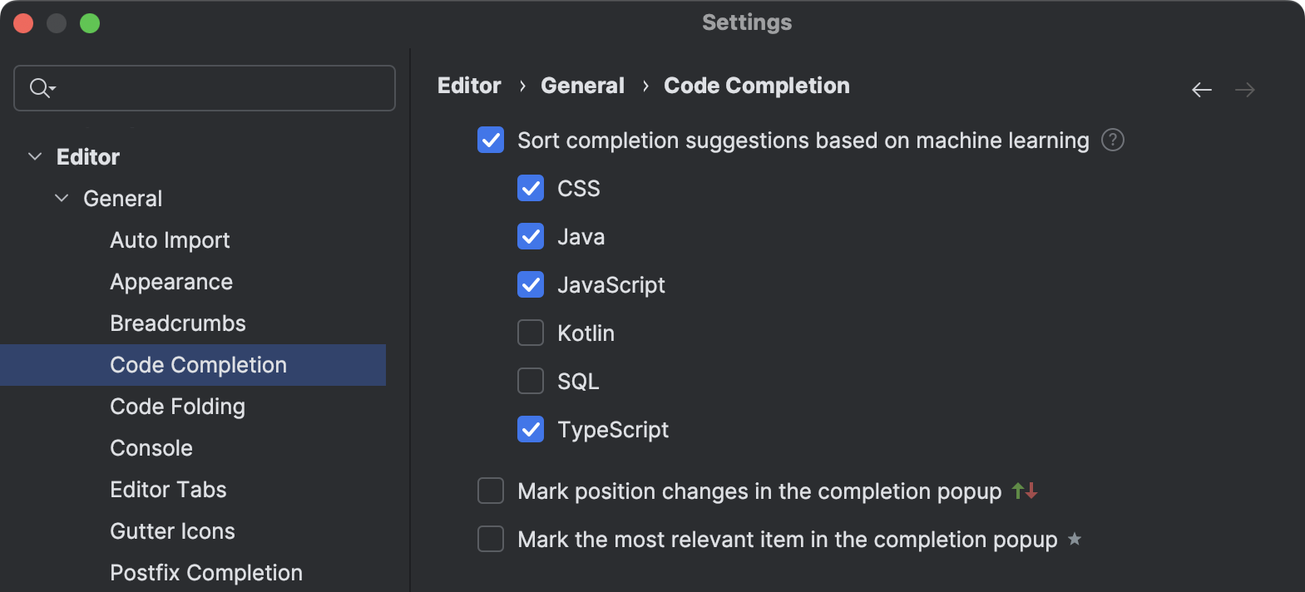The image size is (1305, 592).
Task: Click the star icon beside relevant item option
Action: [1074, 539]
